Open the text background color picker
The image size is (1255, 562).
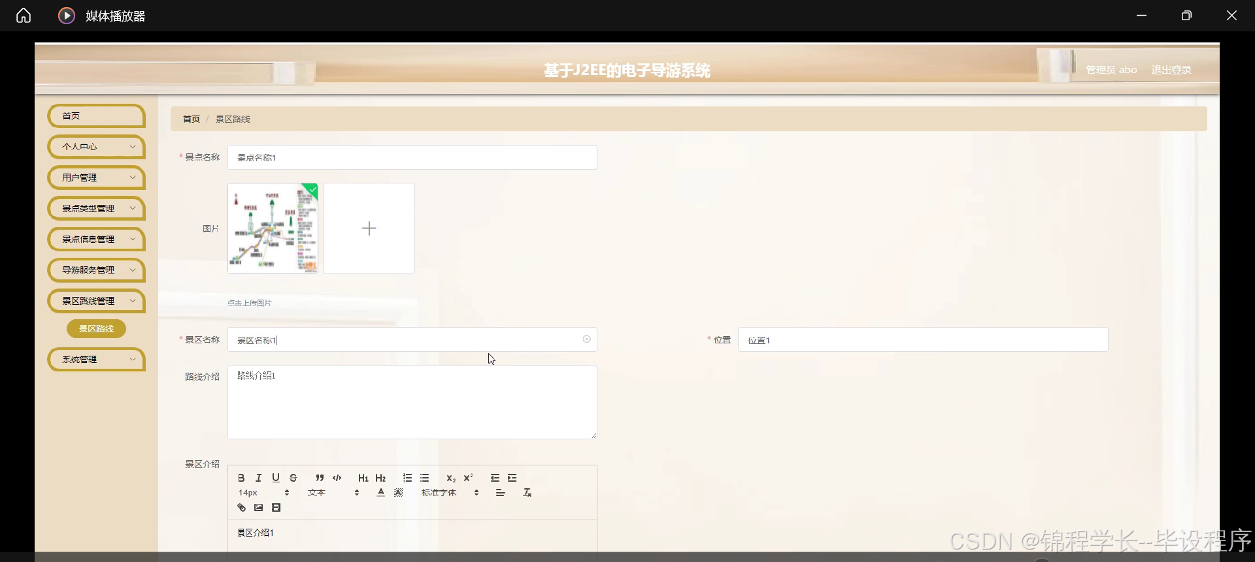point(398,493)
